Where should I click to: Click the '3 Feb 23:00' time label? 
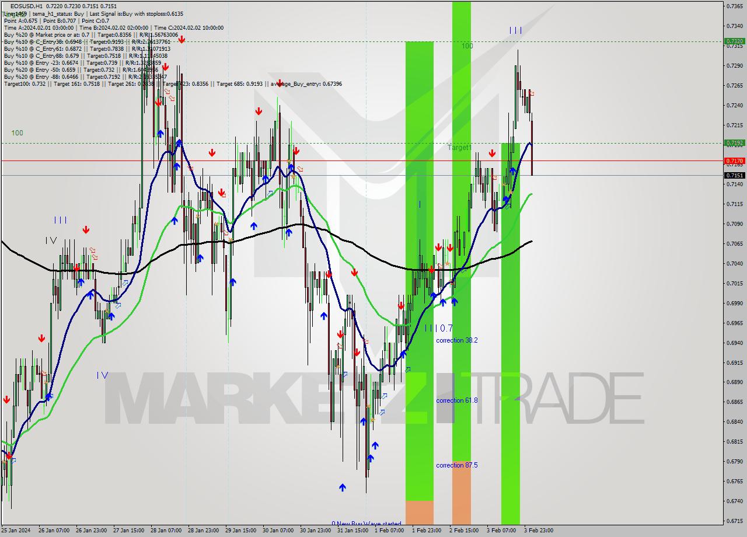[x=539, y=531]
